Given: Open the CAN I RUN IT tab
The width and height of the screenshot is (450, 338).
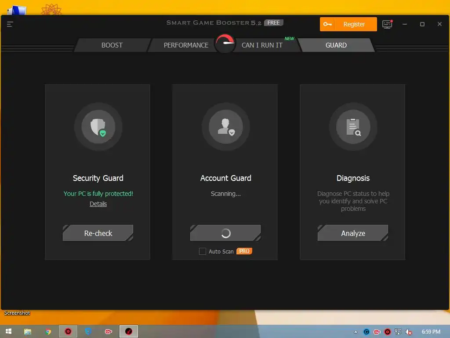Looking at the screenshot, I should coord(262,45).
